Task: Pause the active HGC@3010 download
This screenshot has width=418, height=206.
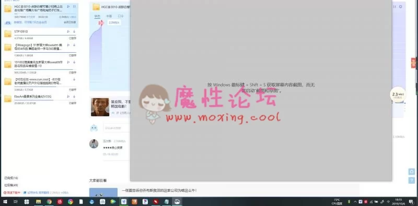Action: [x=74, y=6]
